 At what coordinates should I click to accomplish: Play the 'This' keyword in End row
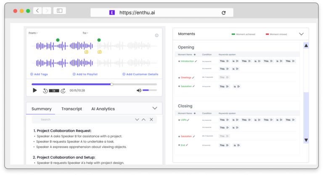click(228, 145)
